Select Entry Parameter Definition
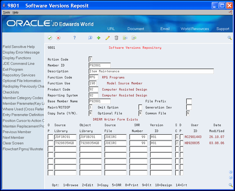 point(23,115)
